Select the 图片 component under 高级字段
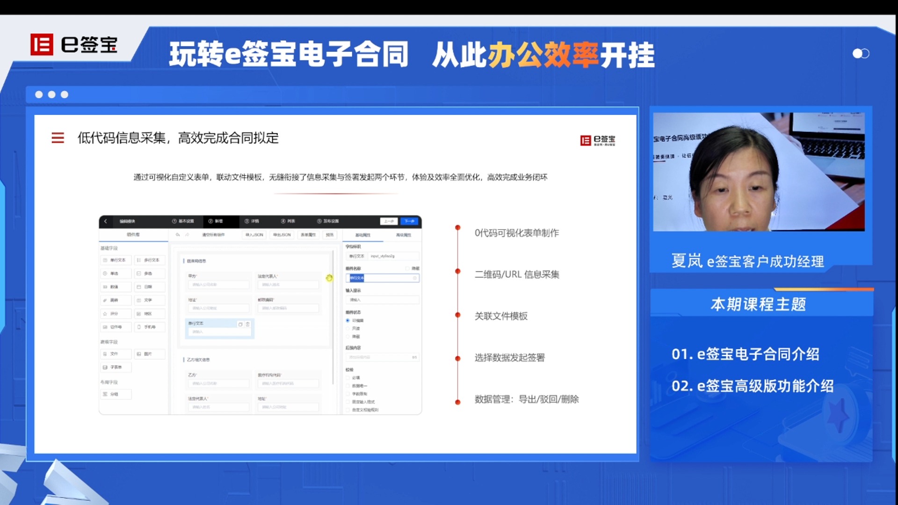898x505 pixels. coord(149,354)
